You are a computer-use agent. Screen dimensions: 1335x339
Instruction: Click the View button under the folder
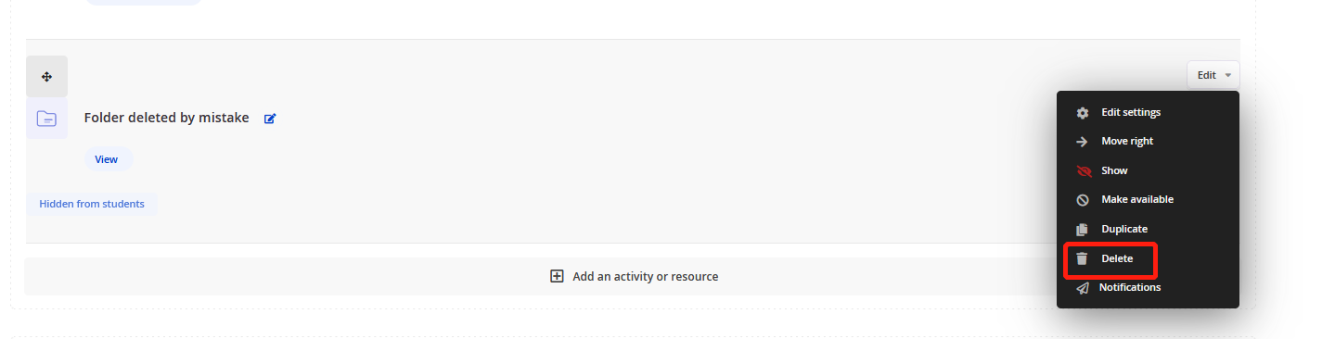tap(107, 159)
